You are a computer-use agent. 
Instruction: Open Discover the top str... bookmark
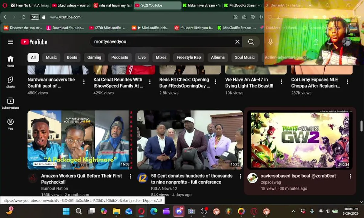tap(23, 28)
